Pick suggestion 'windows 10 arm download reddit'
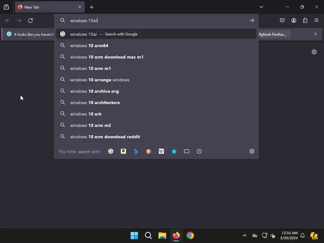Viewport: 324px width, 243px height. tap(156, 136)
